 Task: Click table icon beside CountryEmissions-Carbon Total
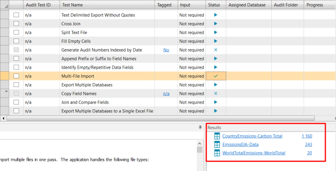pyautogui.click(x=217, y=136)
